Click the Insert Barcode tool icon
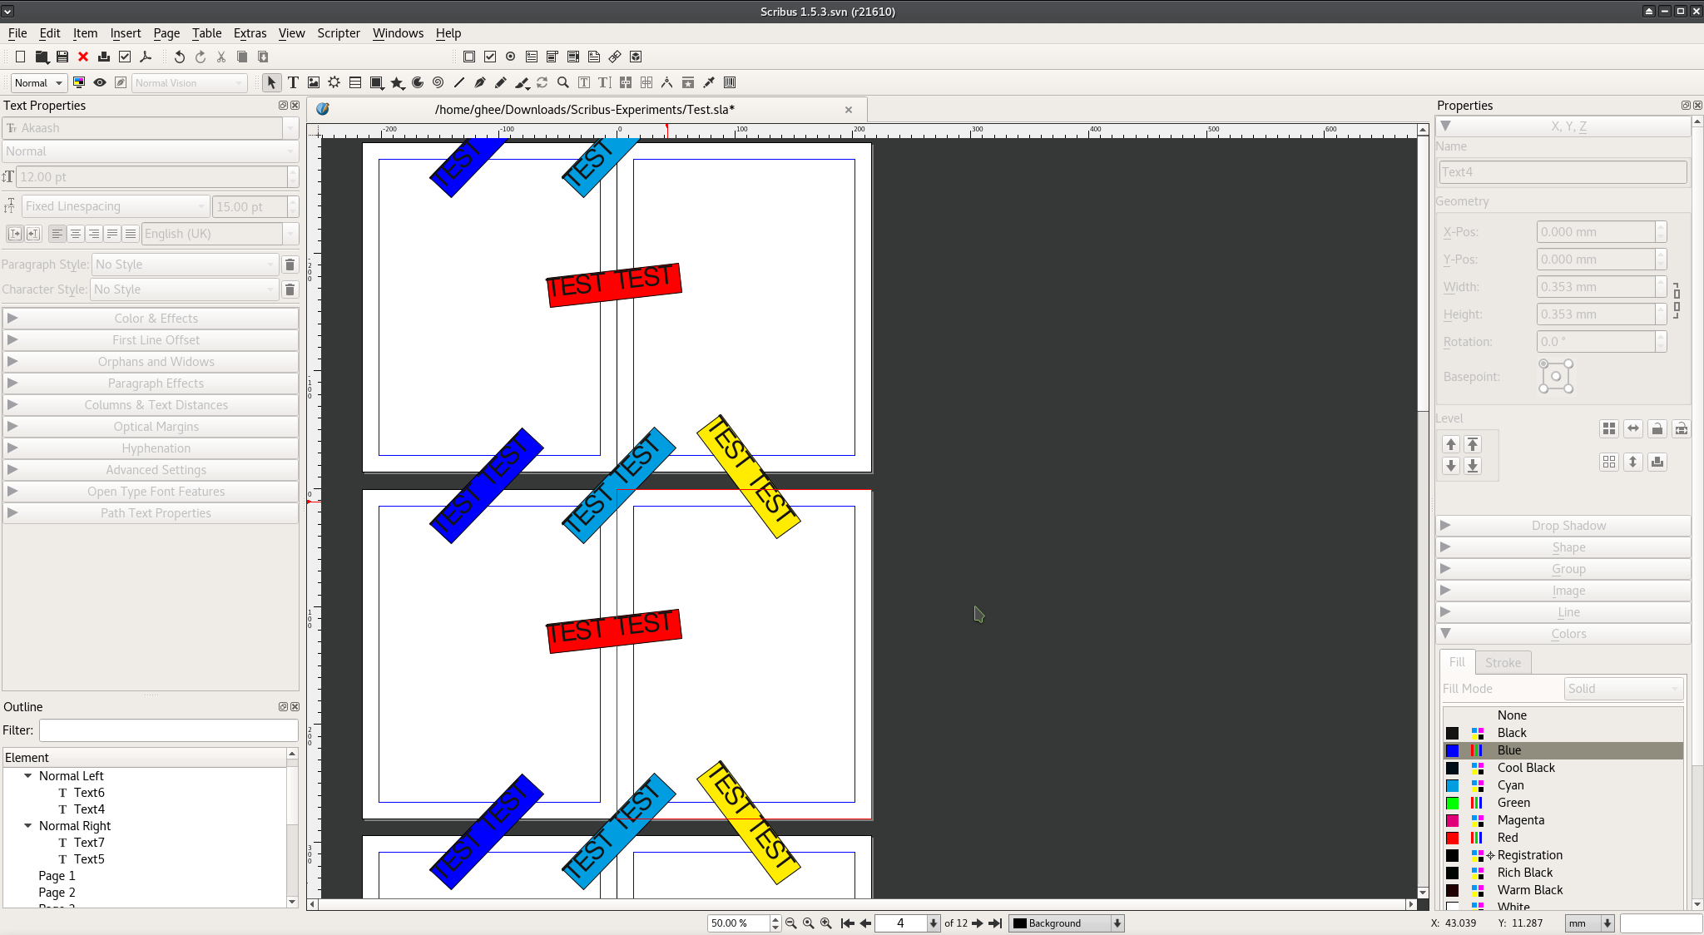 coord(730,82)
